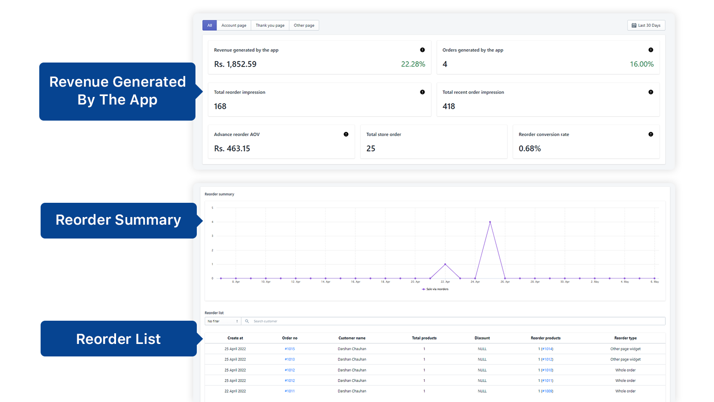The image size is (714, 402).
Task: Click info icon on Revenue generated card
Action: (x=422, y=50)
